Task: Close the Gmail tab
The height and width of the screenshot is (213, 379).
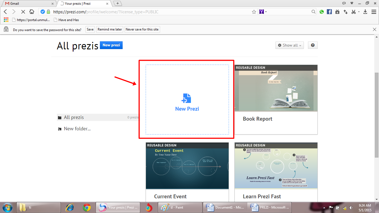Action: tap(53, 4)
